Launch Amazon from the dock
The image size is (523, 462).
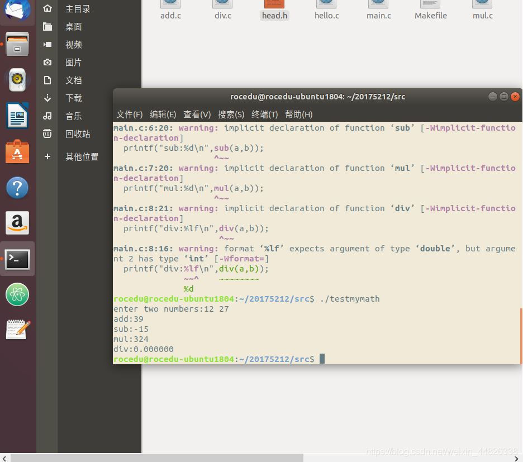click(17, 223)
